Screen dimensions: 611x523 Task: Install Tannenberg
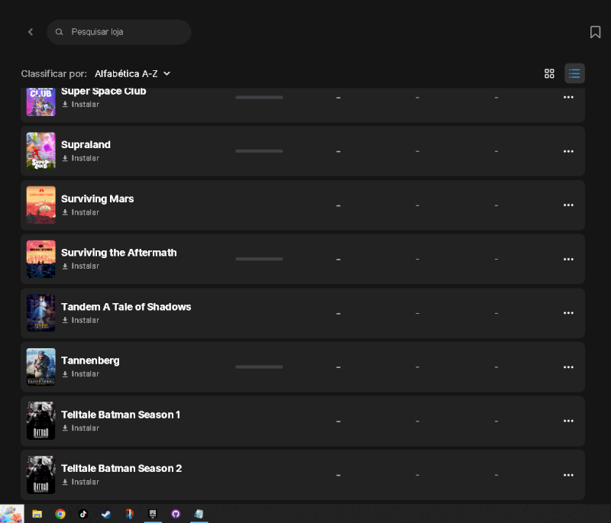point(81,374)
